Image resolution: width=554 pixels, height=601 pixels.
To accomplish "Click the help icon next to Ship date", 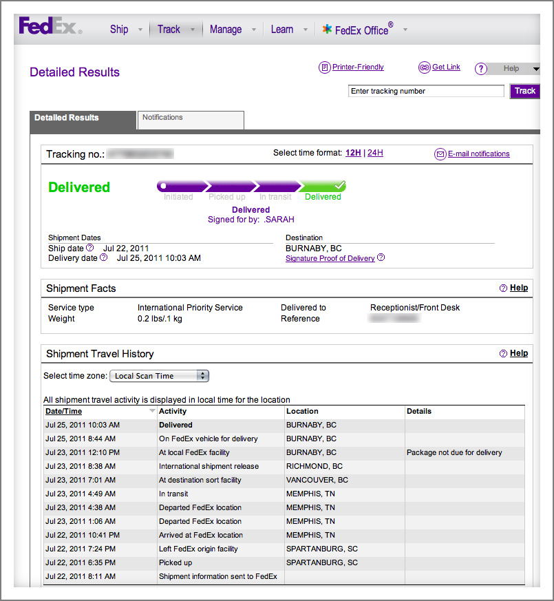I will coord(89,248).
